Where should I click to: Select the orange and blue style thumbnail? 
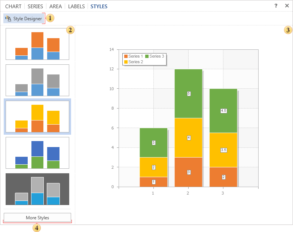[37, 44]
